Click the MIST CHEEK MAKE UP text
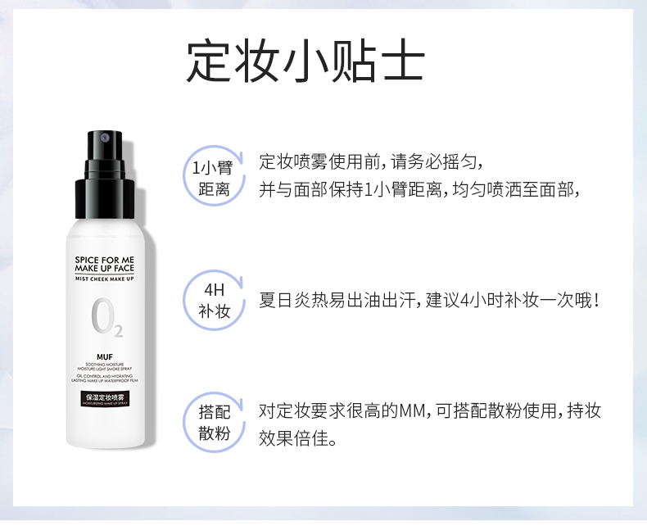 [x=104, y=279]
